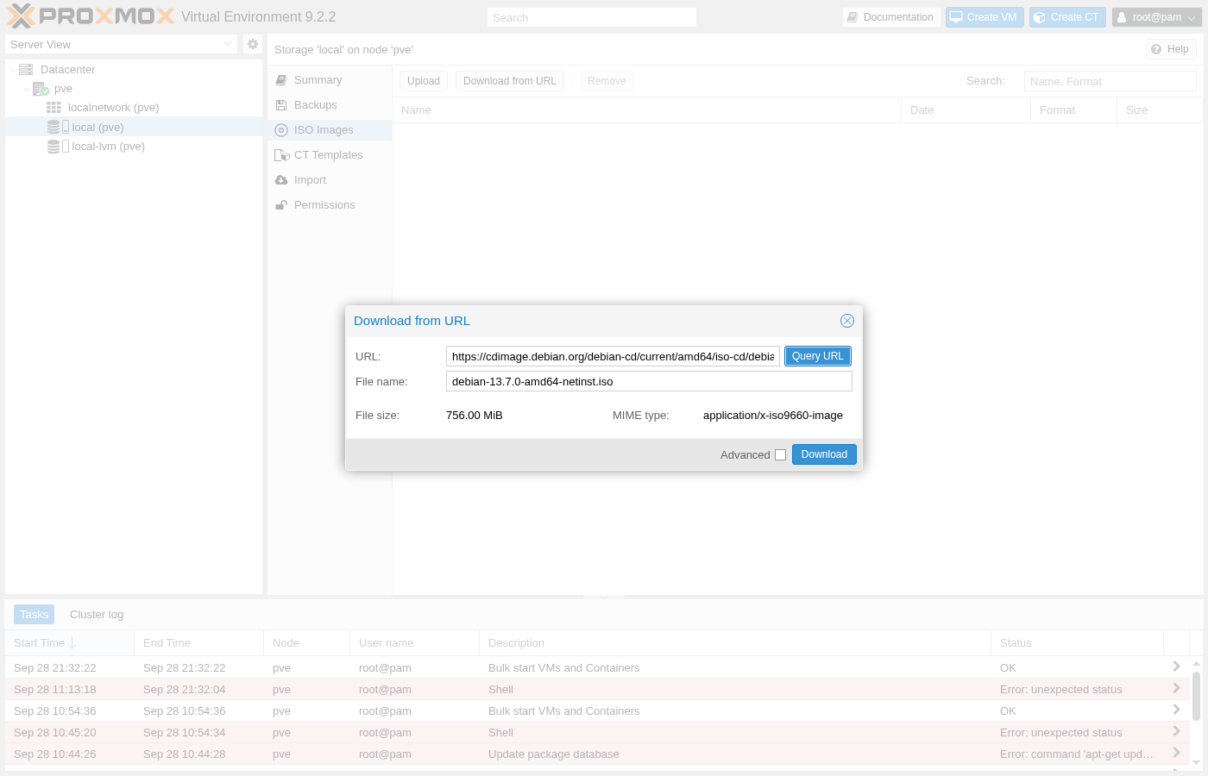Sort tasks by Status header

click(x=1077, y=643)
